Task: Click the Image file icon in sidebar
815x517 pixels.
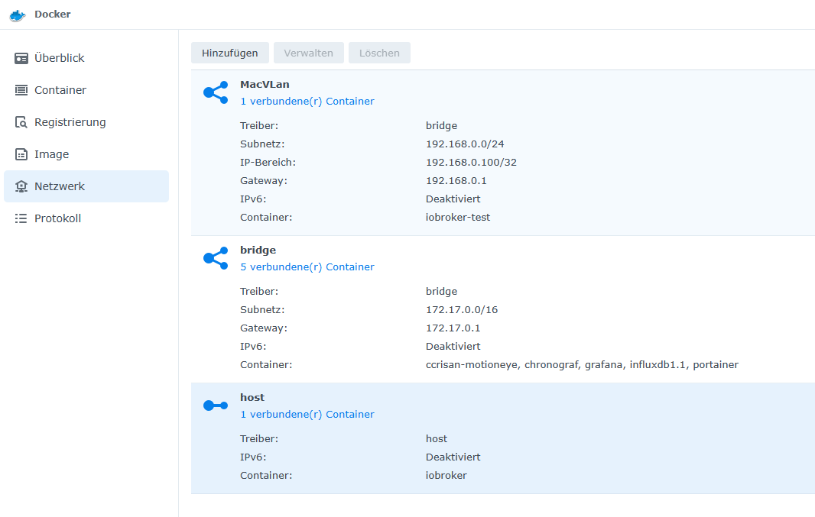Action: click(21, 154)
